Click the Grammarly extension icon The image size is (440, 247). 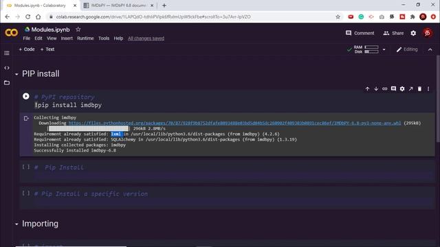click(361, 16)
